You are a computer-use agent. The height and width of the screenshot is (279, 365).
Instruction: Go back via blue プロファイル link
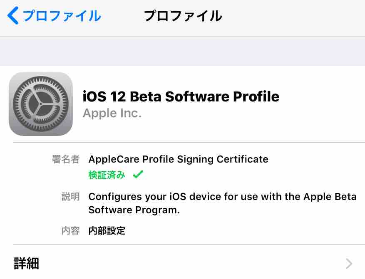(x=62, y=16)
